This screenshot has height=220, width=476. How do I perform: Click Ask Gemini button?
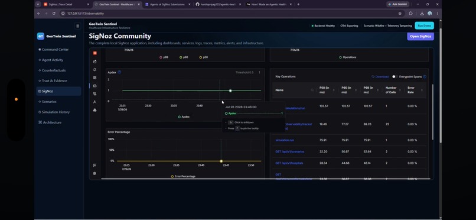coord(398,4)
